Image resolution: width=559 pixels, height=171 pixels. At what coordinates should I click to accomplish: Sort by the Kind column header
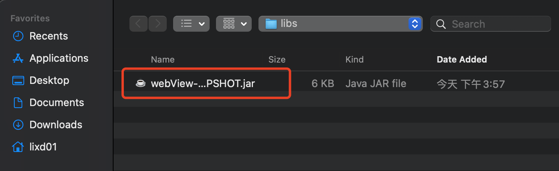[x=355, y=60]
